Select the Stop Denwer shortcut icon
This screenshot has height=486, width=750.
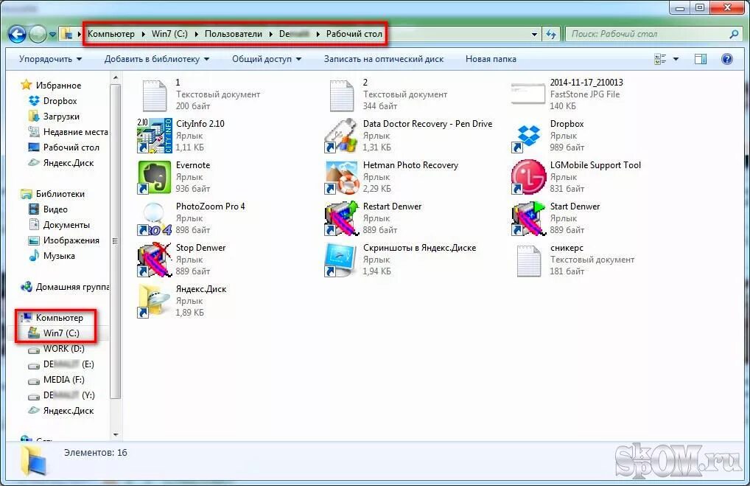154,260
